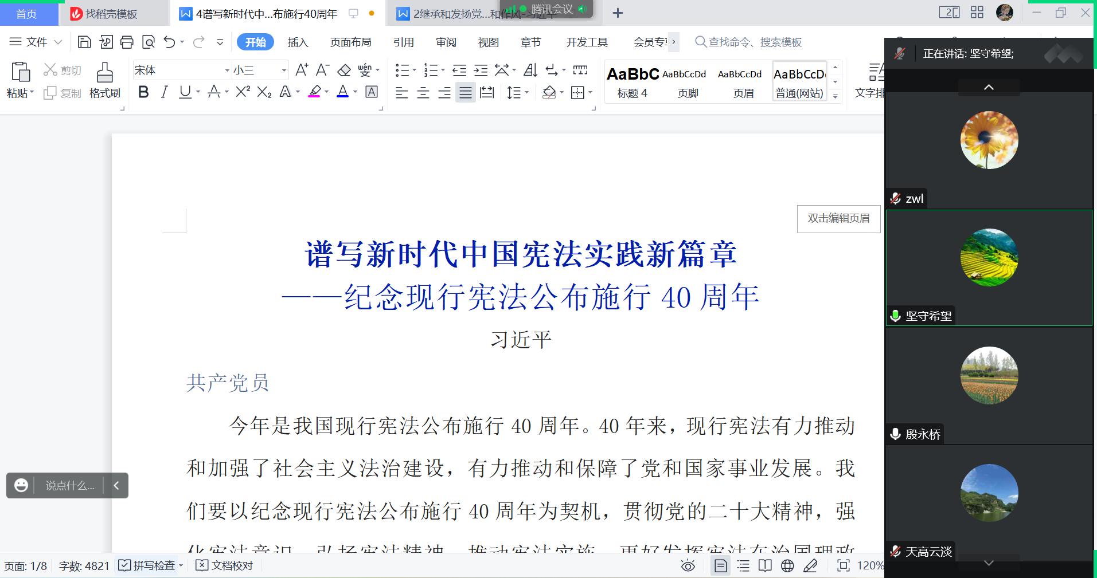1097x578 pixels.
Task: Switch to the 插入 ribbon tab
Action: point(298,42)
